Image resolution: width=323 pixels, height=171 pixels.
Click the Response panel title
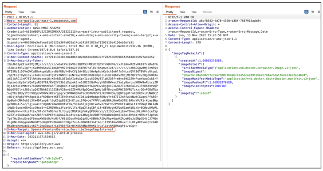pyautogui.click(x=173, y=7)
